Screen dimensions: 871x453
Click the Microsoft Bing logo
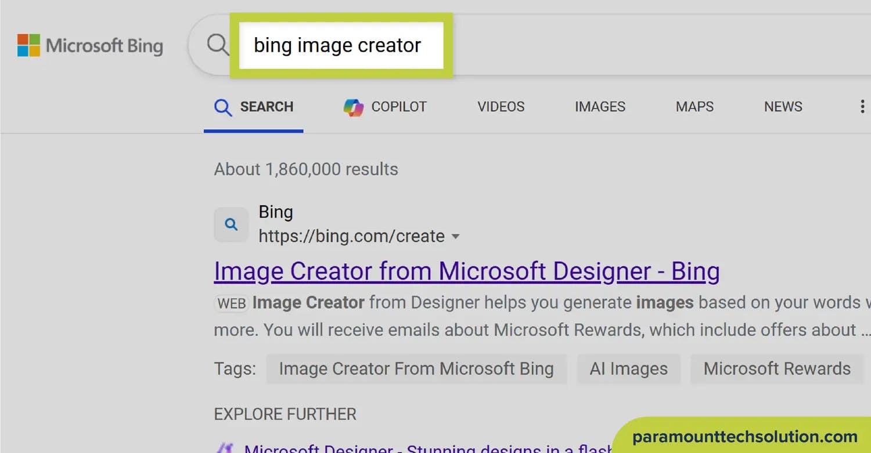coord(90,45)
